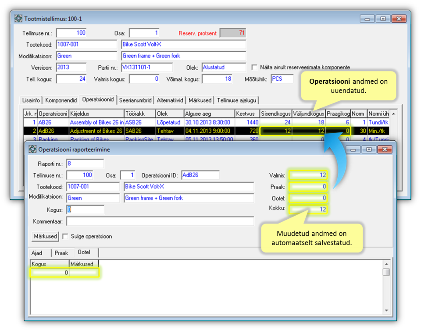Click the Valmis quantity field
Viewport: 421px width, 331px height.
(308, 175)
